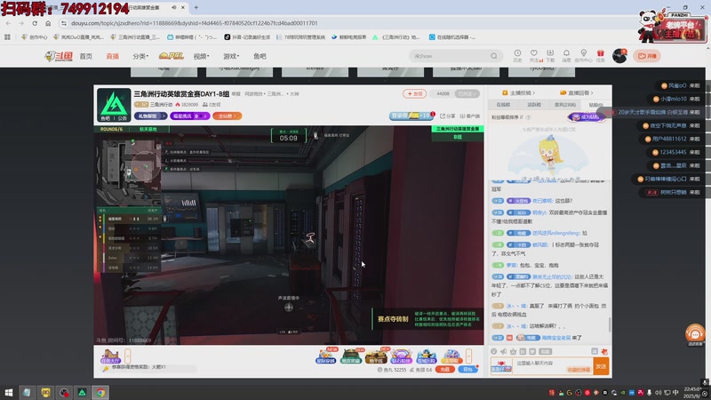711x400 pixels.
Task: Click the 开播 start streaming button
Action: pos(647,56)
